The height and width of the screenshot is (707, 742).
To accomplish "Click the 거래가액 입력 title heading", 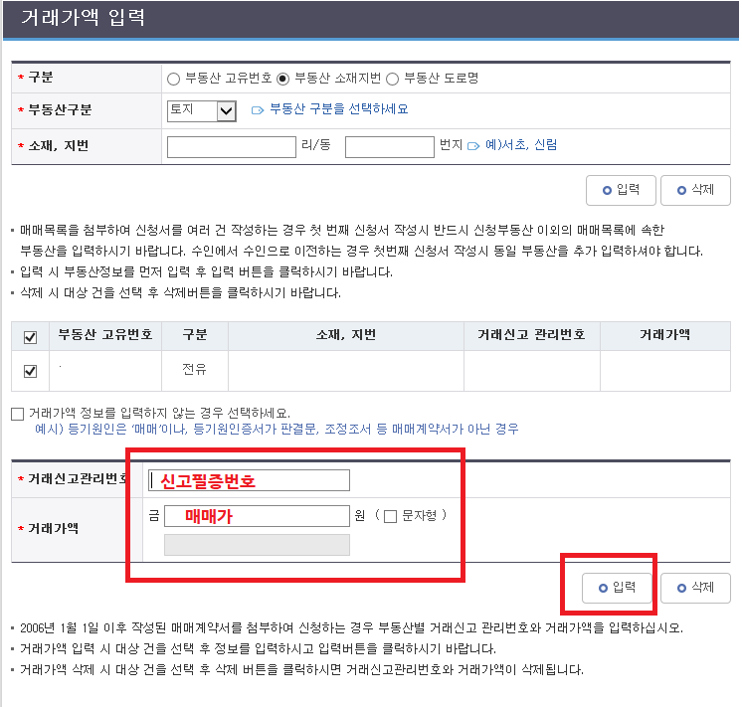I will [x=83, y=18].
